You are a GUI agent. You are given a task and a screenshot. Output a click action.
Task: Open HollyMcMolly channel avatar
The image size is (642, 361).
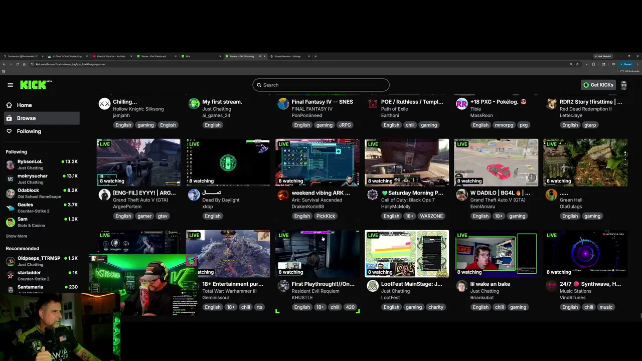click(372, 195)
